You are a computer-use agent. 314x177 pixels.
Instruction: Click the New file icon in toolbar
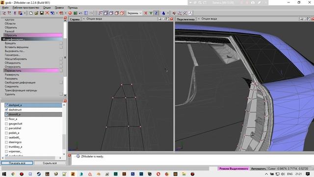[31, 13]
